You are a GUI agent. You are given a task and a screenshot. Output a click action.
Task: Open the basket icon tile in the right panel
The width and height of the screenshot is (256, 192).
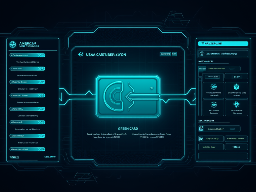pos(236,90)
